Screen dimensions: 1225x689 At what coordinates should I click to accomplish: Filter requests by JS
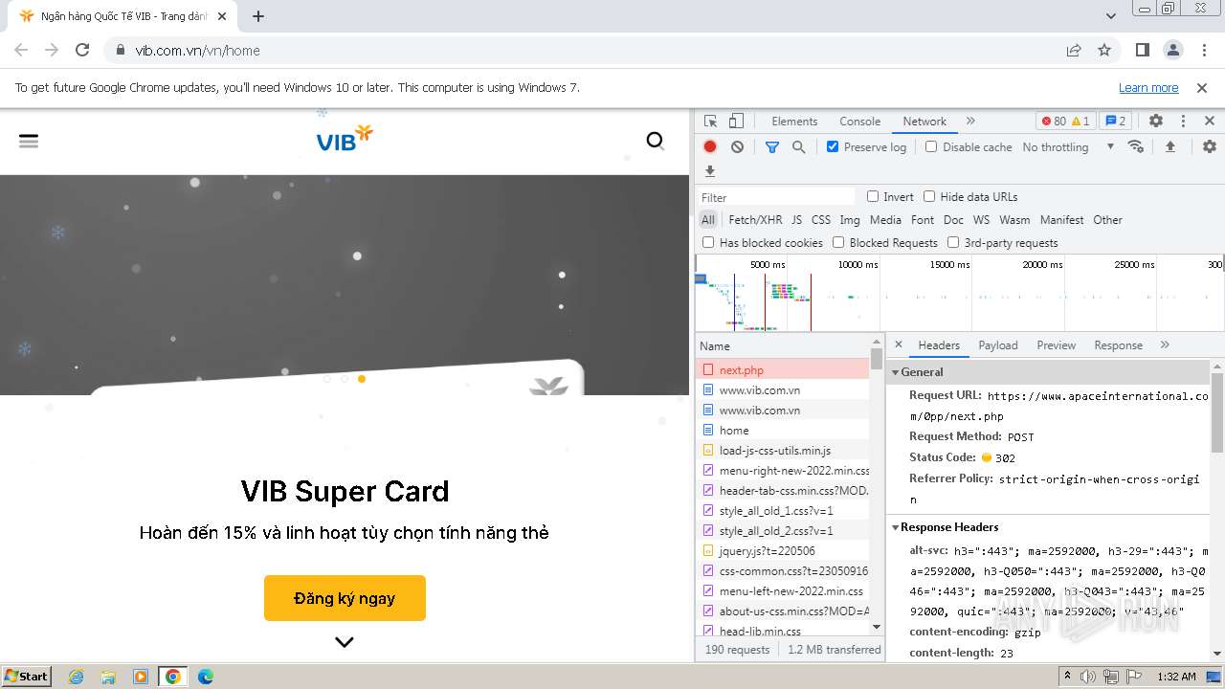tap(796, 219)
